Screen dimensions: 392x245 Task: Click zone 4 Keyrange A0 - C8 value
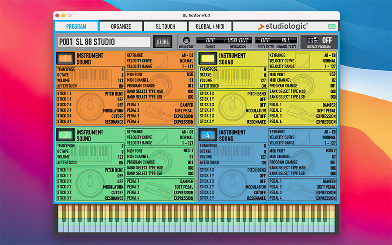coord(330,131)
